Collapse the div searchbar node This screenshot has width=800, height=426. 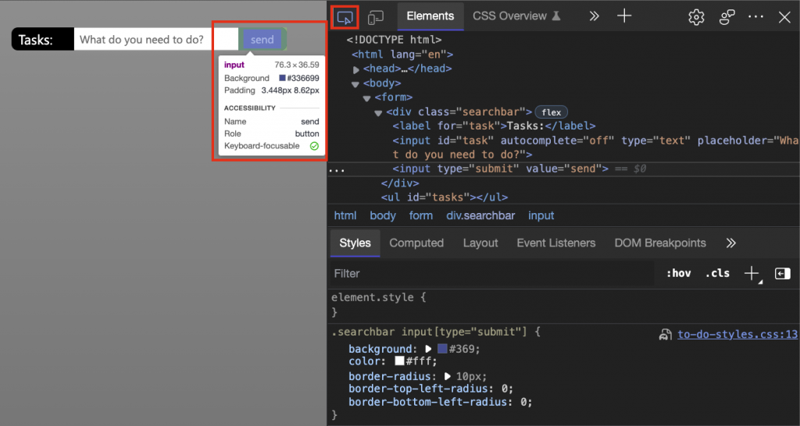(378, 113)
